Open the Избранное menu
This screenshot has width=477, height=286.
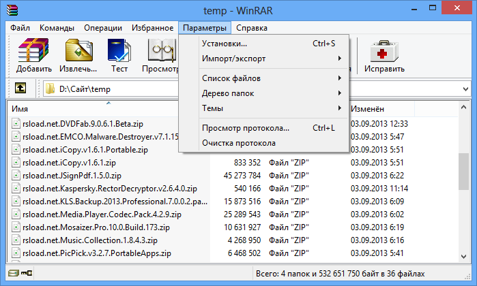tap(152, 28)
